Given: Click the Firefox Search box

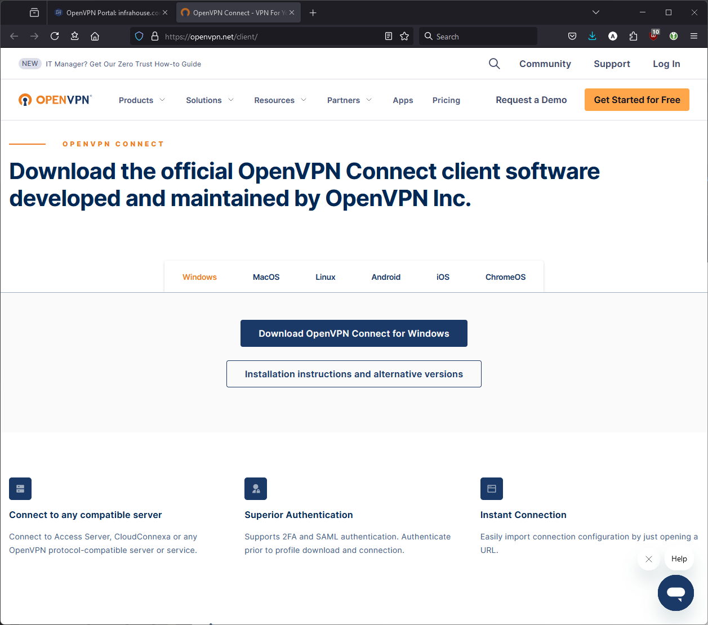Looking at the screenshot, I should coord(478,36).
